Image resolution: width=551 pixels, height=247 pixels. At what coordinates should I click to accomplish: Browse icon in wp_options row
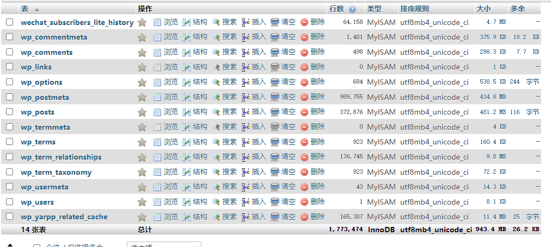157,83
